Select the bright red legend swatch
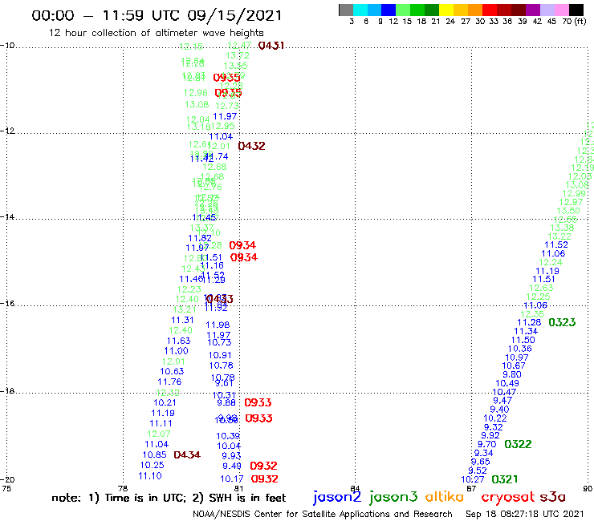 click(490, 10)
